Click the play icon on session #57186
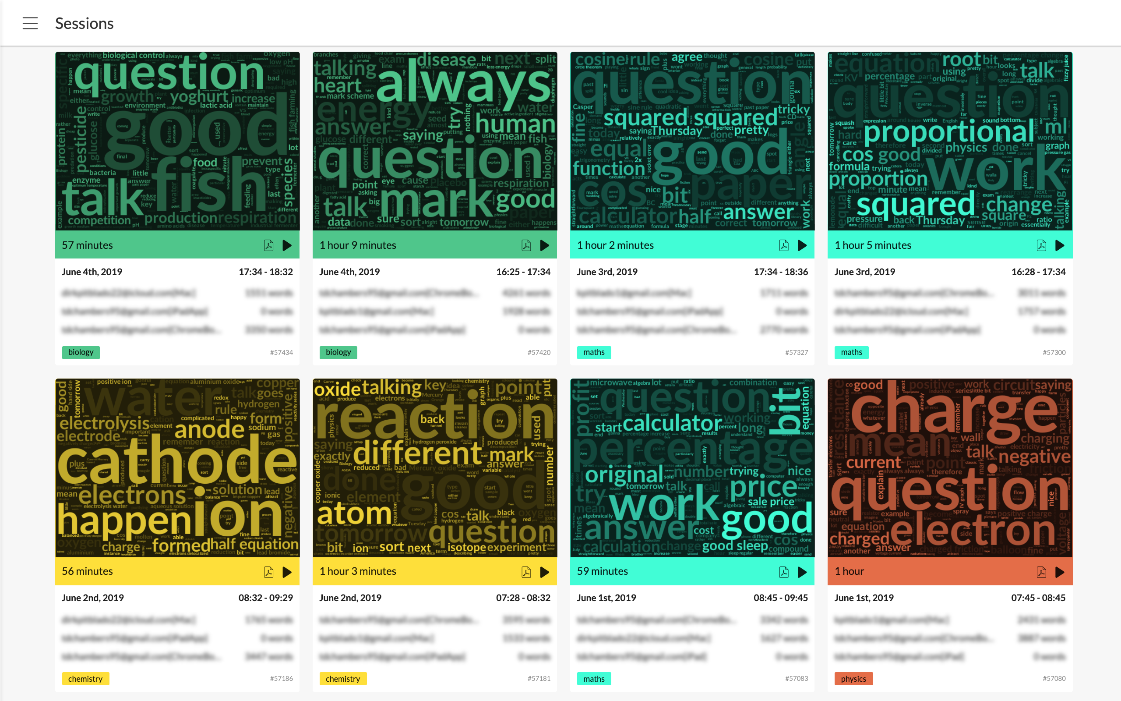This screenshot has height=701, width=1121. point(286,572)
